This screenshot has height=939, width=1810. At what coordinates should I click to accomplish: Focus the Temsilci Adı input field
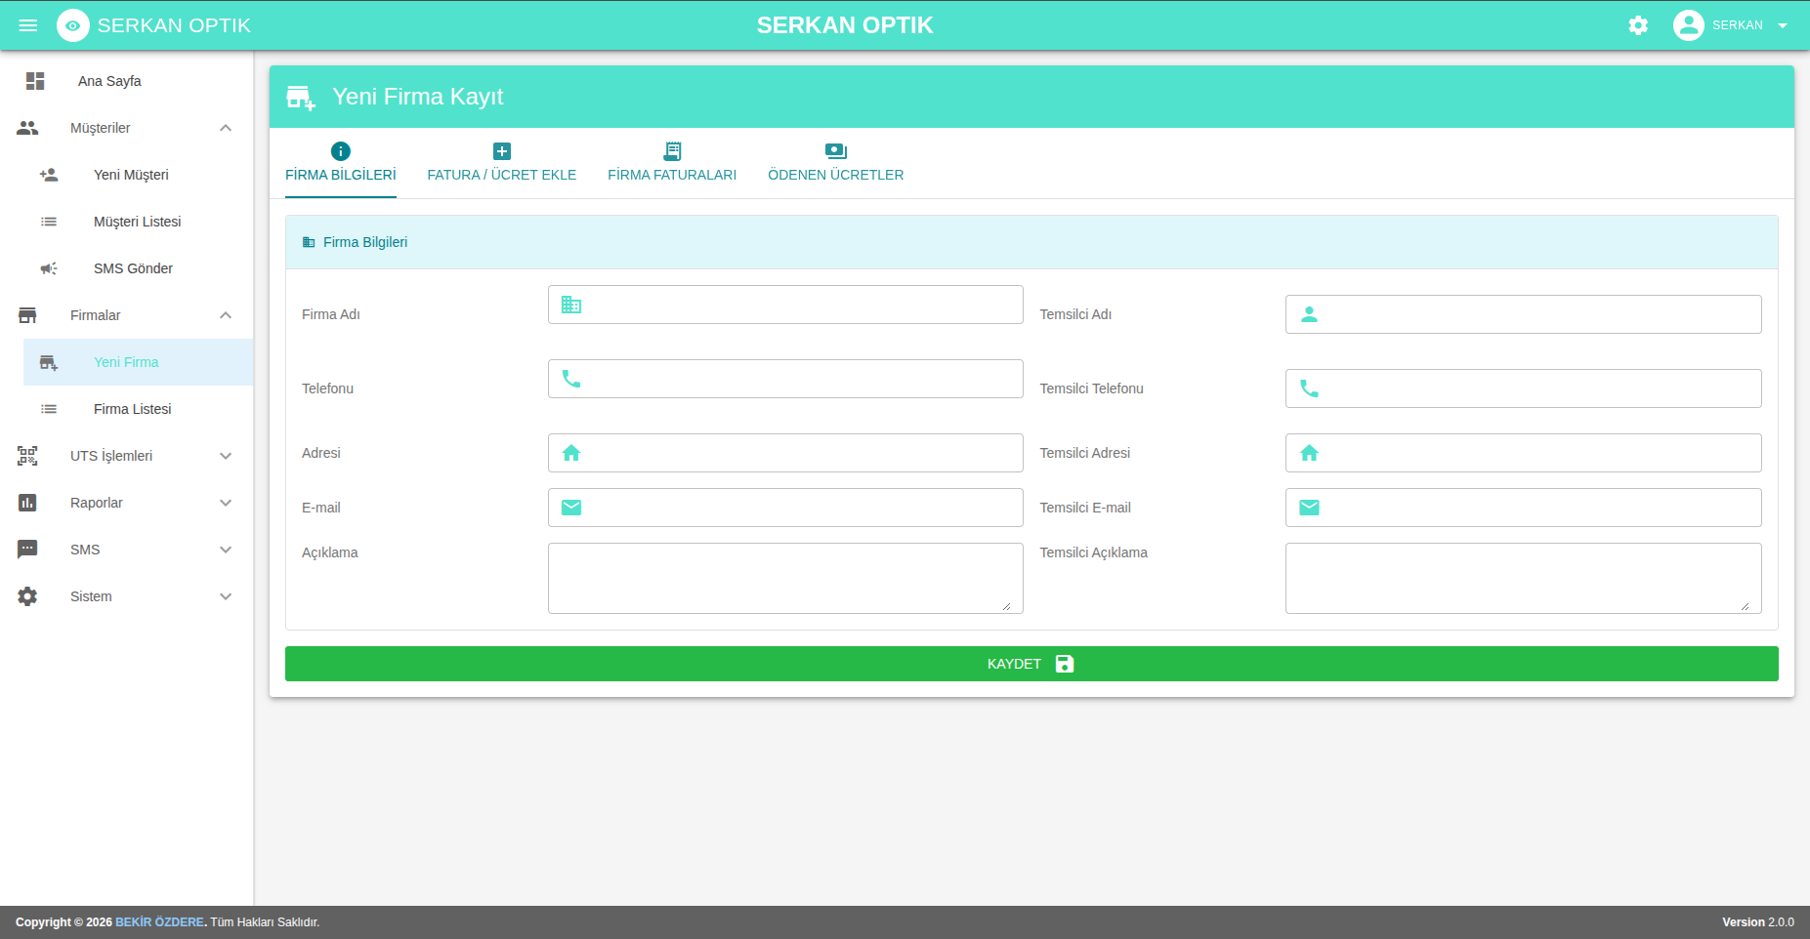click(x=1524, y=314)
